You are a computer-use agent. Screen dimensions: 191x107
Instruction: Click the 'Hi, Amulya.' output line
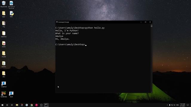point(62,39)
